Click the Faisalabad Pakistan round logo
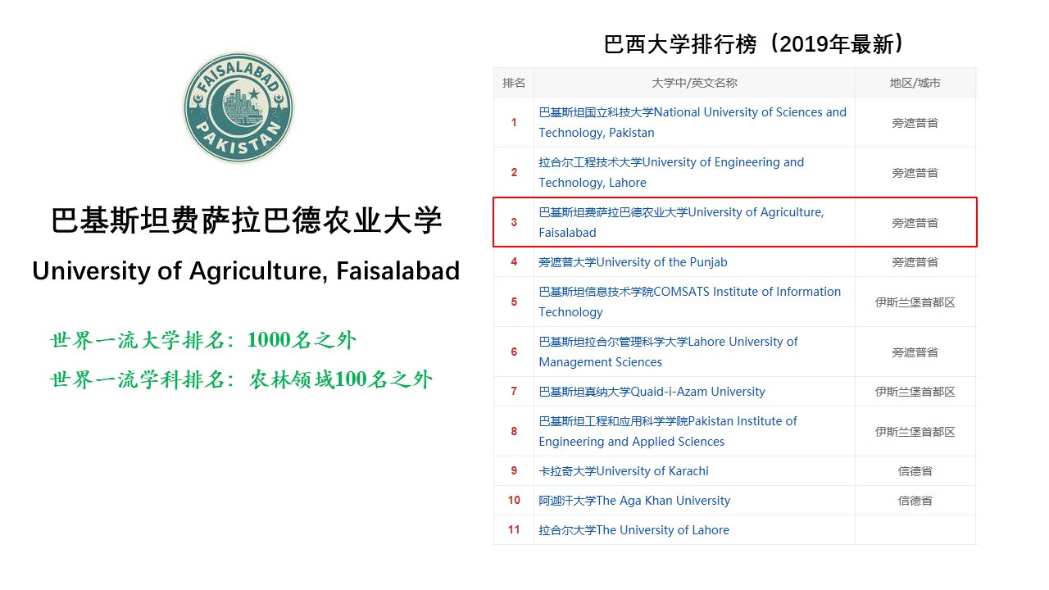The height and width of the screenshot is (590, 1049). [x=238, y=107]
